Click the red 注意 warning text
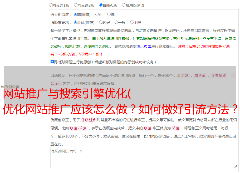240x173 pixels. coord(140,50)
